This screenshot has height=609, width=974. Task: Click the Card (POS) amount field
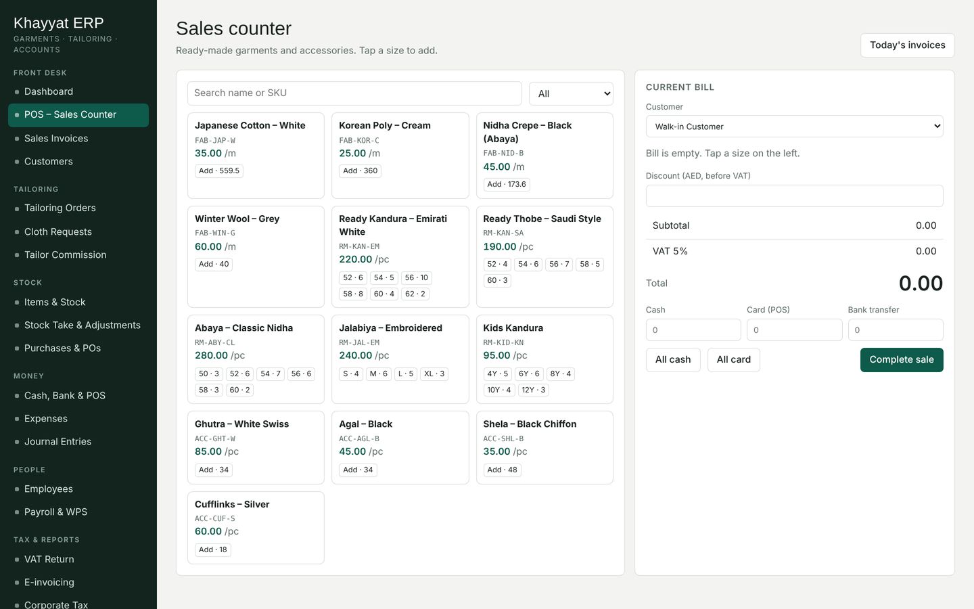tap(794, 330)
